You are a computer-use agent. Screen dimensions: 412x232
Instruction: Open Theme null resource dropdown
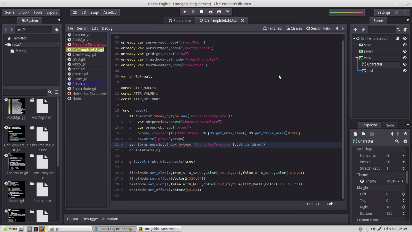tap(398, 181)
